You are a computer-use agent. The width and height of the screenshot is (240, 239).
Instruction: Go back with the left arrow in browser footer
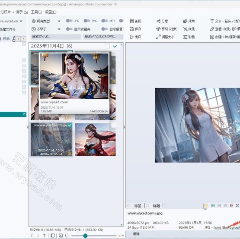point(32,236)
